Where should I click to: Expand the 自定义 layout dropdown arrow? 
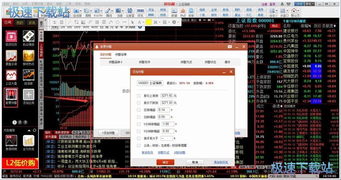(x=277, y=11)
